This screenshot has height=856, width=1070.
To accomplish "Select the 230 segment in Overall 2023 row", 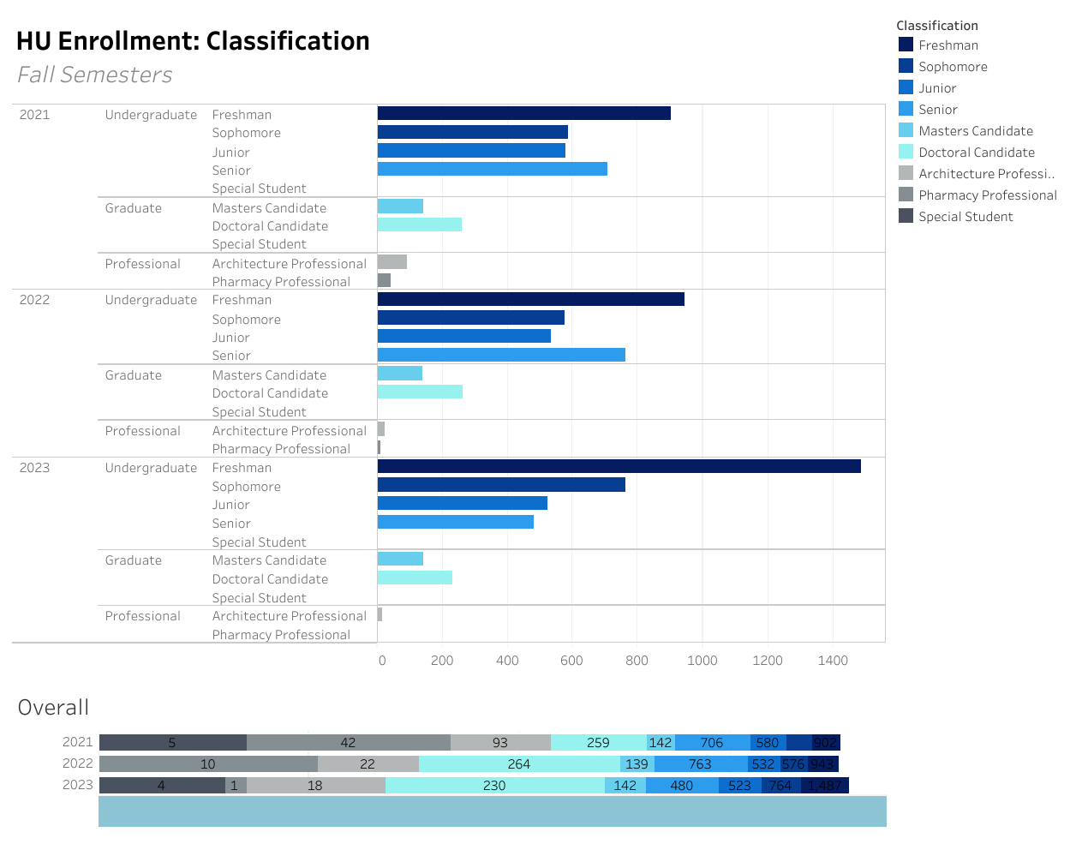I will (x=494, y=786).
